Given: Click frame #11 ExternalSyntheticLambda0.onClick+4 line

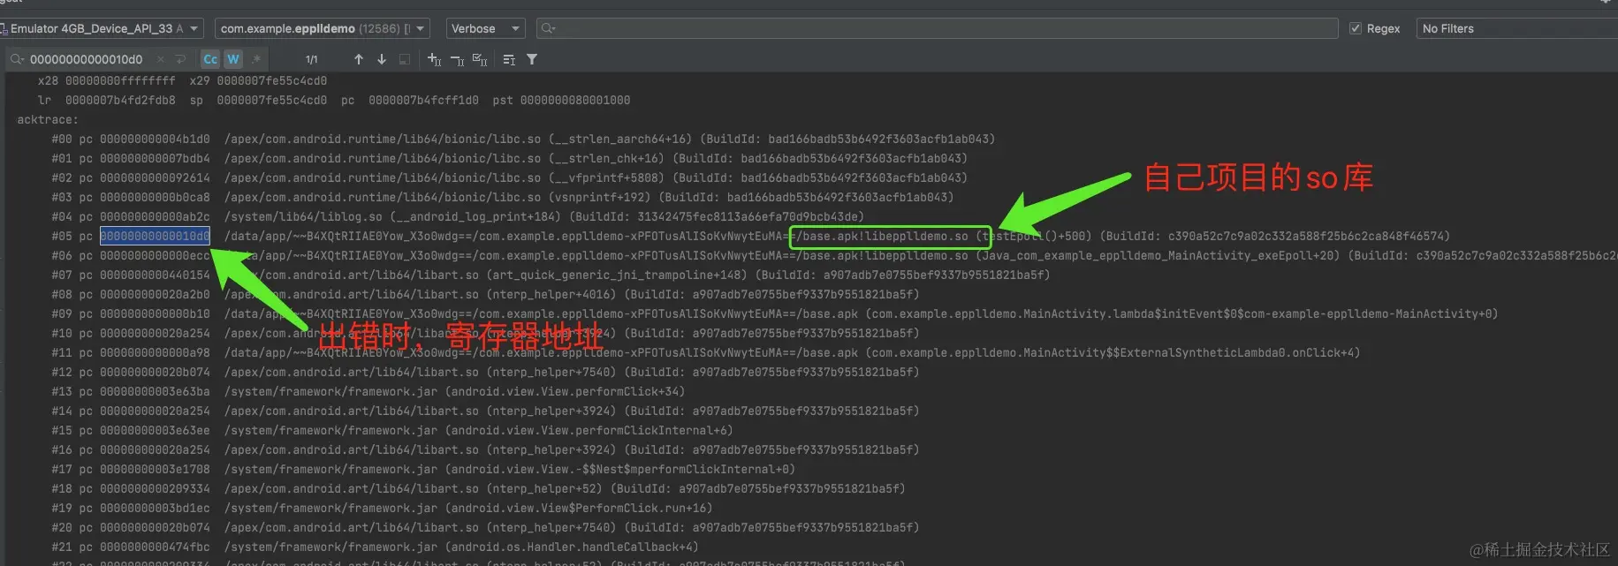Looking at the screenshot, I should (706, 352).
